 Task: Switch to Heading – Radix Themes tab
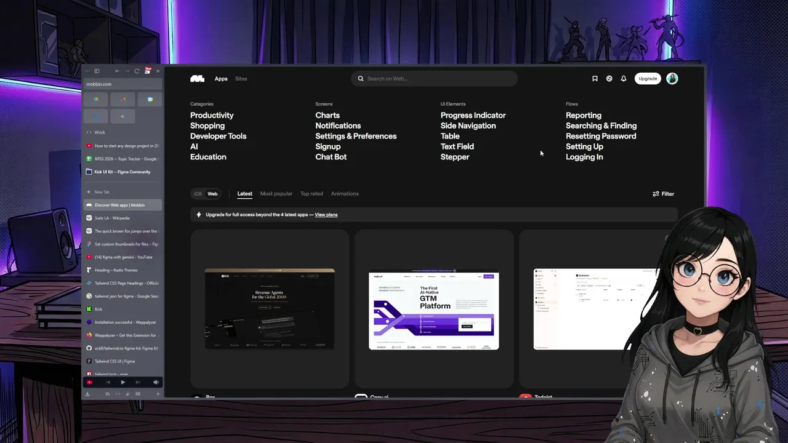tap(123, 270)
